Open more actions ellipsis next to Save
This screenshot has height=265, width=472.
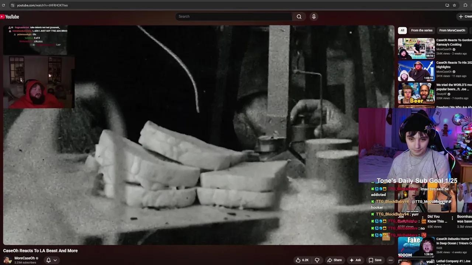coord(391,260)
